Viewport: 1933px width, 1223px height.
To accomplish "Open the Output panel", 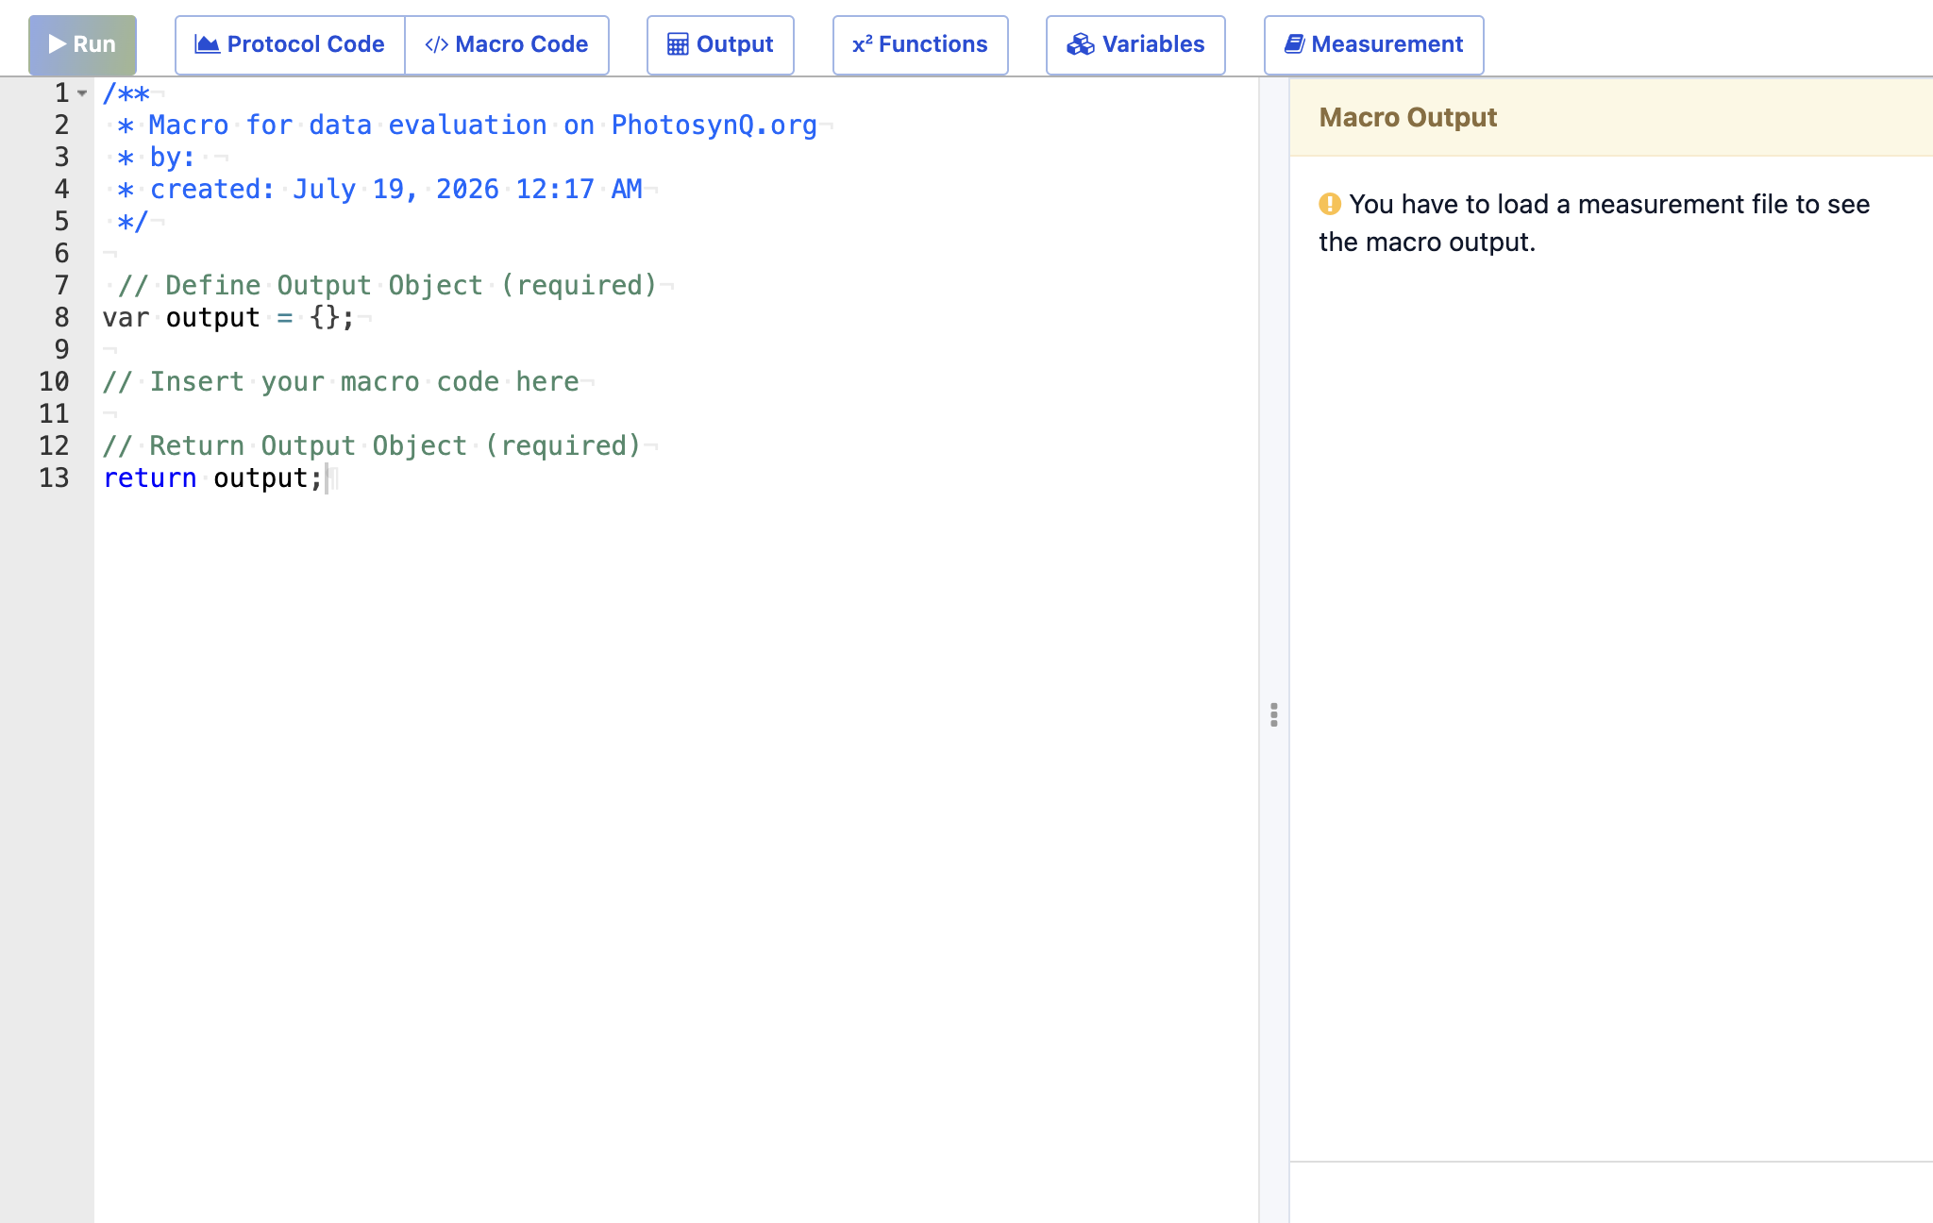I will 720,44.
